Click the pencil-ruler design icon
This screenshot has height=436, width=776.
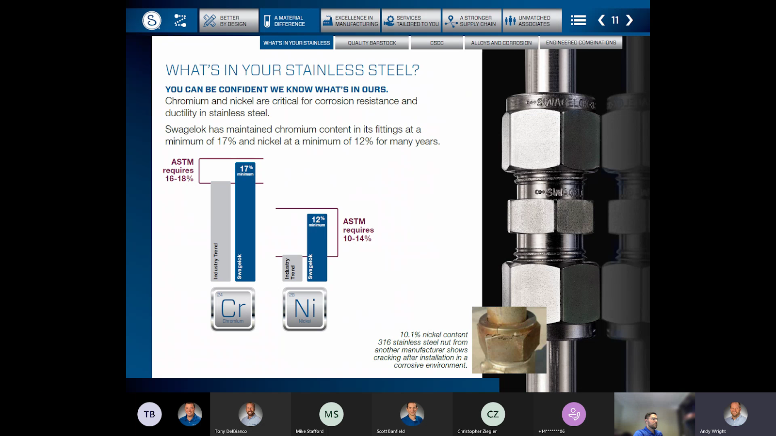(210, 21)
